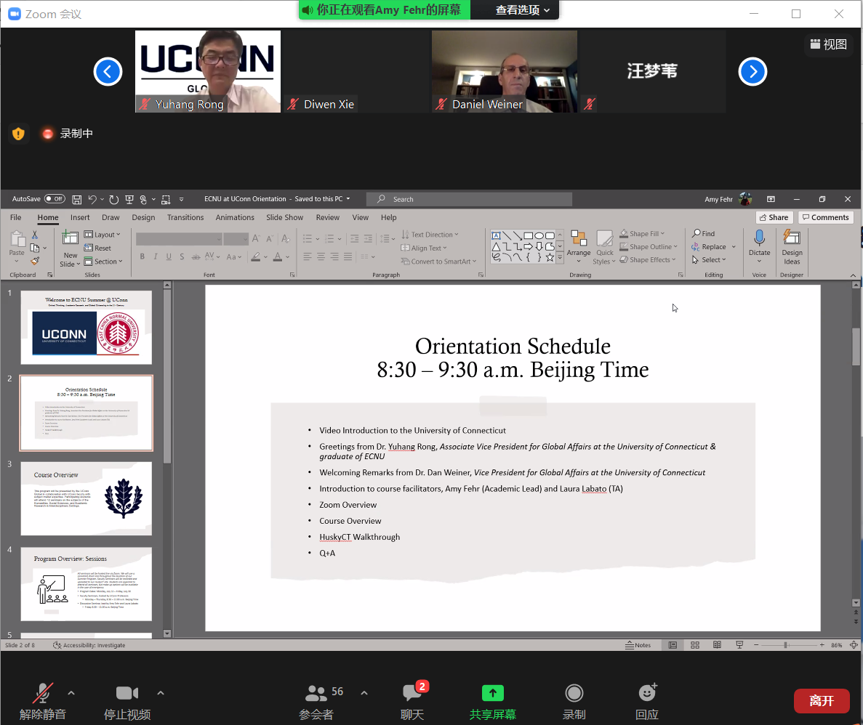The height and width of the screenshot is (725, 863).
Task: Open the Arrange tool
Action: click(579, 246)
